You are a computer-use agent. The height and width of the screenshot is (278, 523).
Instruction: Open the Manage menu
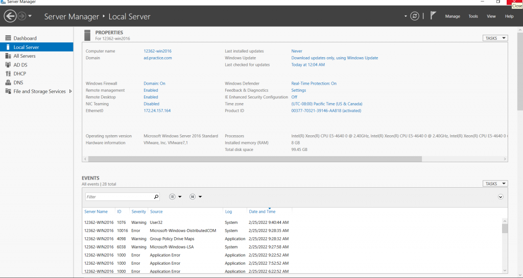453,16
